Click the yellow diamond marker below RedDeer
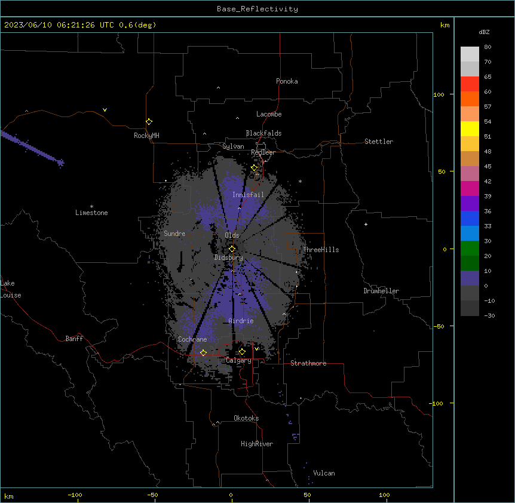 coord(254,168)
